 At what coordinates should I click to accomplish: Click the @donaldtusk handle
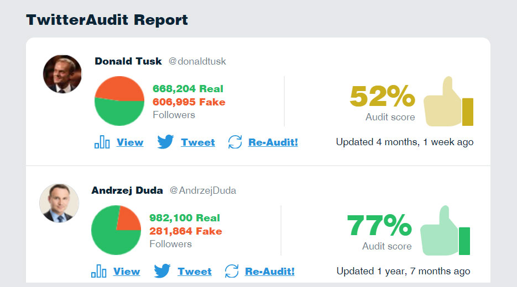(197, 62)
